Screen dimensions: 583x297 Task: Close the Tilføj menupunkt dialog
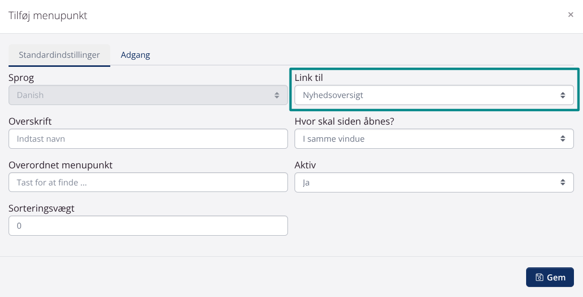(x=570, y=15)
